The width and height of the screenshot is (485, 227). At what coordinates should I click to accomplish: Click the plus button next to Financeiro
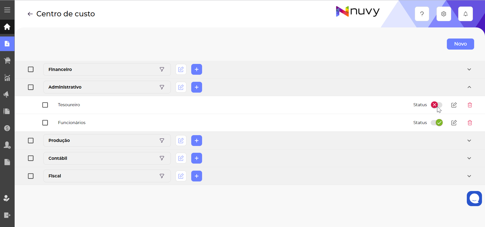(197, 69)
